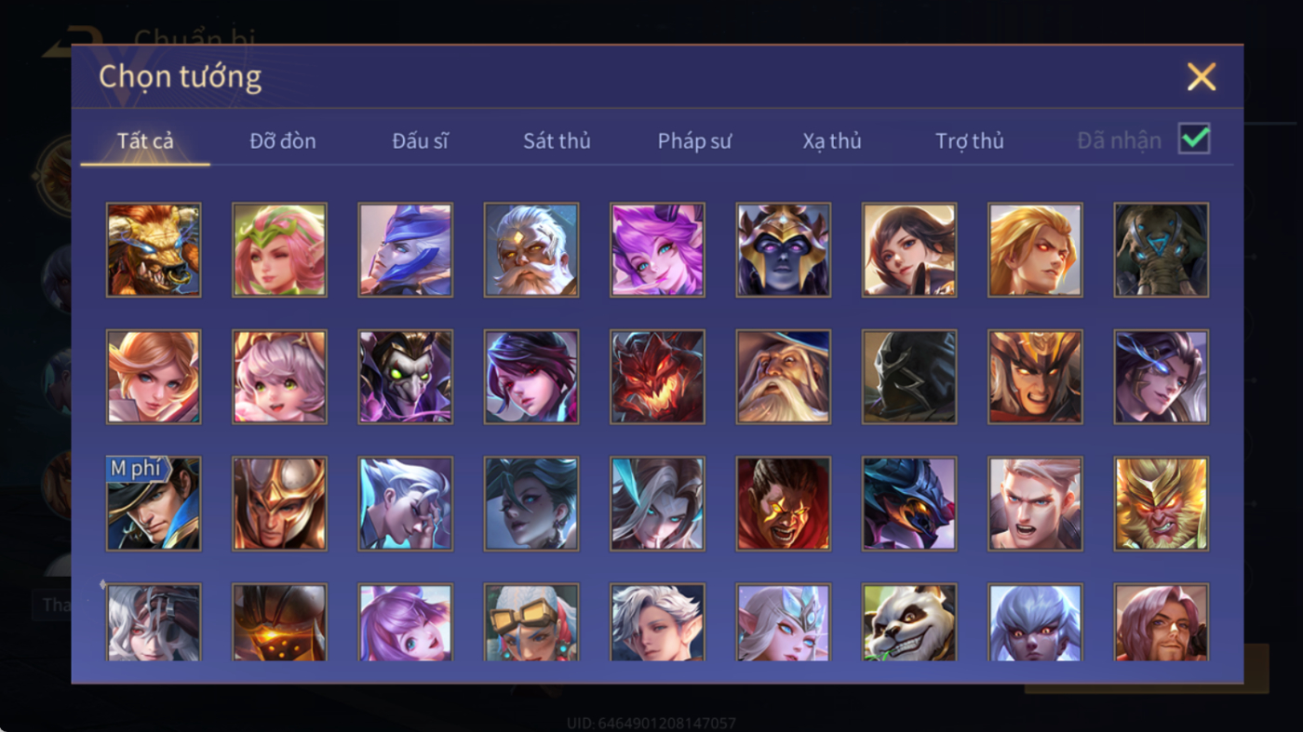
Task: Select the red lava demon hero
Action: pyautogui.click(x=657, y=377)
